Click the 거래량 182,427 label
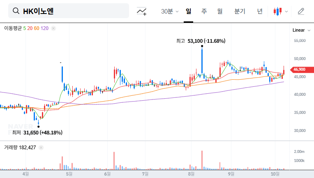Screen dimensions: 314x178 [20, 148]
